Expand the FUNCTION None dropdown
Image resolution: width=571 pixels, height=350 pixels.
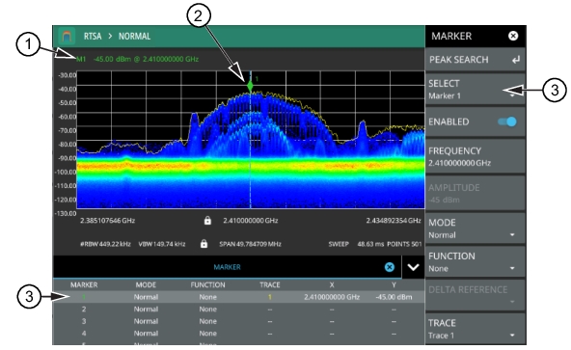[475, 262]
